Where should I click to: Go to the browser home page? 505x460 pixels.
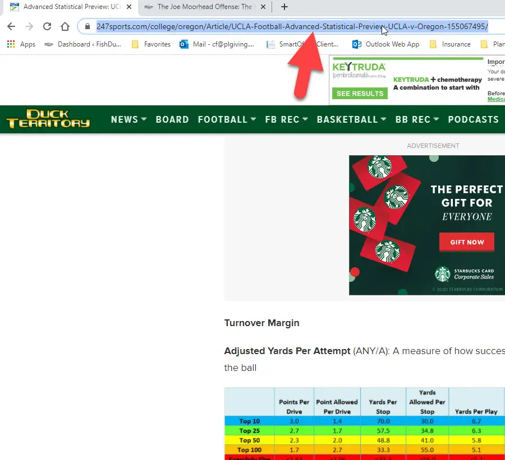(x=65, y=26)
